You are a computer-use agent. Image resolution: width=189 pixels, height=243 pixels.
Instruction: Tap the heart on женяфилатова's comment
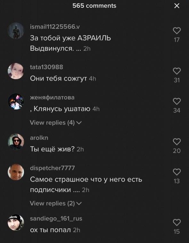(x=177, y=101)
